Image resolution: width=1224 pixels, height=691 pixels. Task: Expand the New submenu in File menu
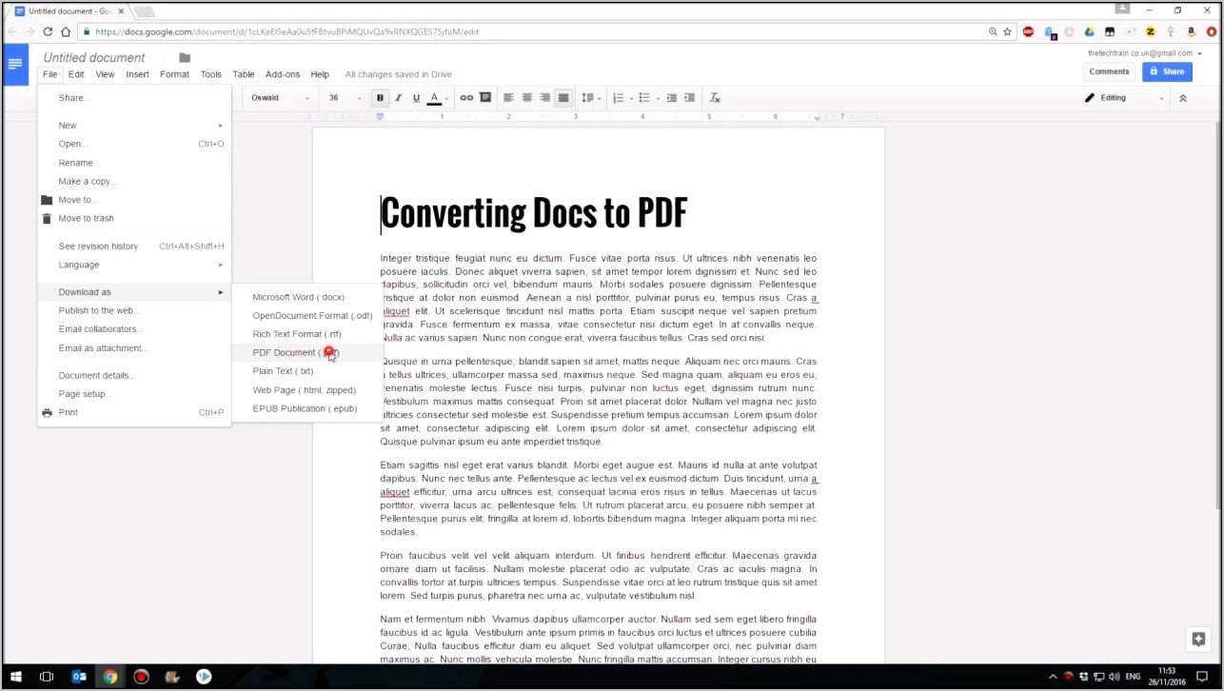(134, 126)
